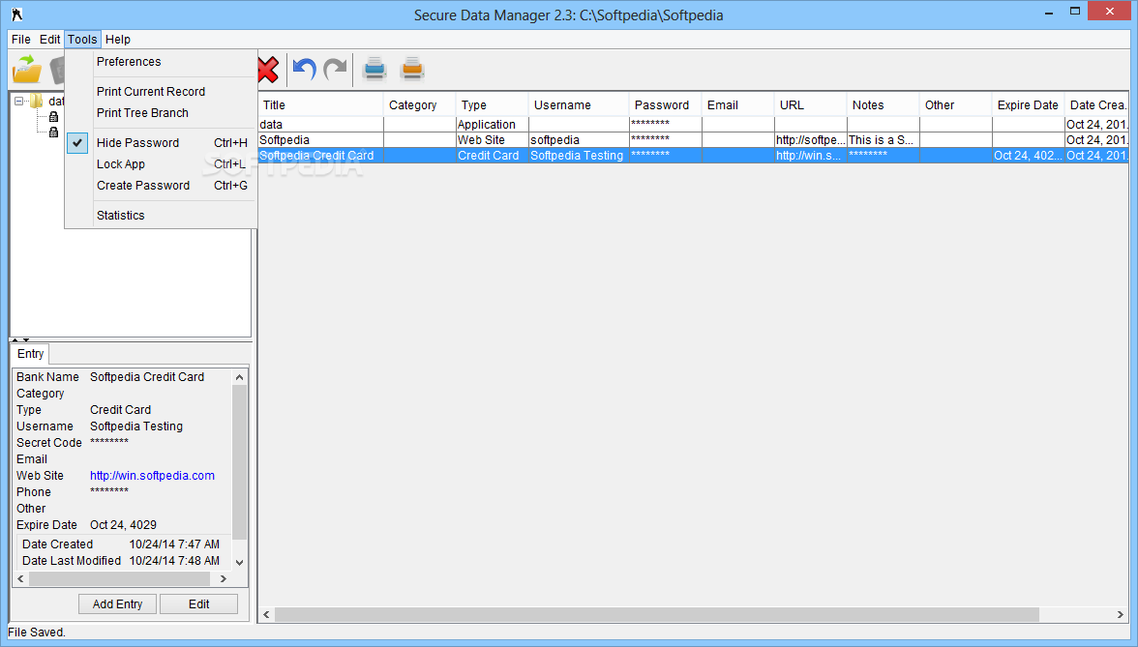
Task: Click the entry panel horizontal scroll right arrow
Action: (x=224, y=578)
